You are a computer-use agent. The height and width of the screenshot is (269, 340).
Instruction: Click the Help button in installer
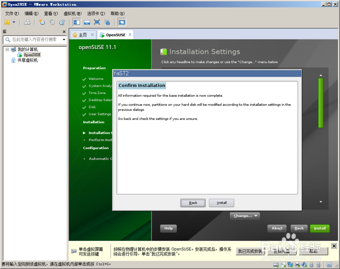click(x=169, y=228)
